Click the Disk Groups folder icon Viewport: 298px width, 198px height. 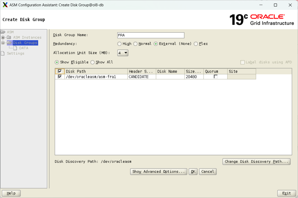(10, 43)
